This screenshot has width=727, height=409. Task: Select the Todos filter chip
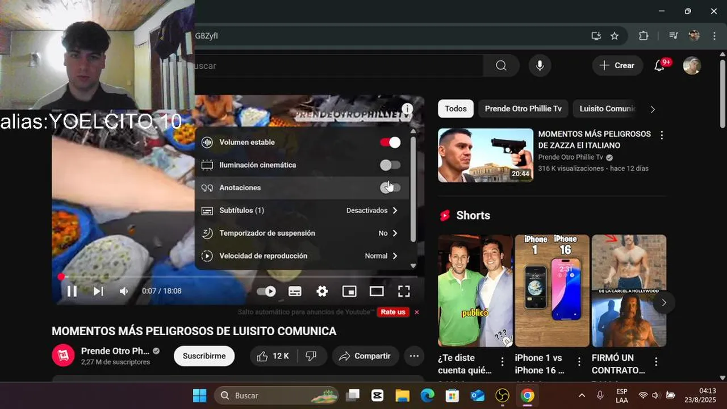456,108
